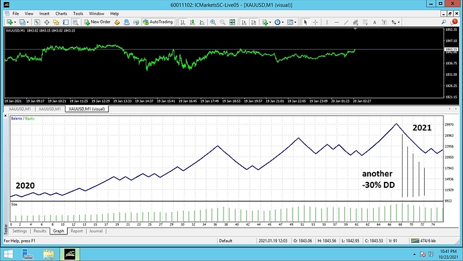Image resolution: width=463 pixels, height=261 pixels.
Task: Select the Arrows drawing icon
Action: tap(394, 22)
